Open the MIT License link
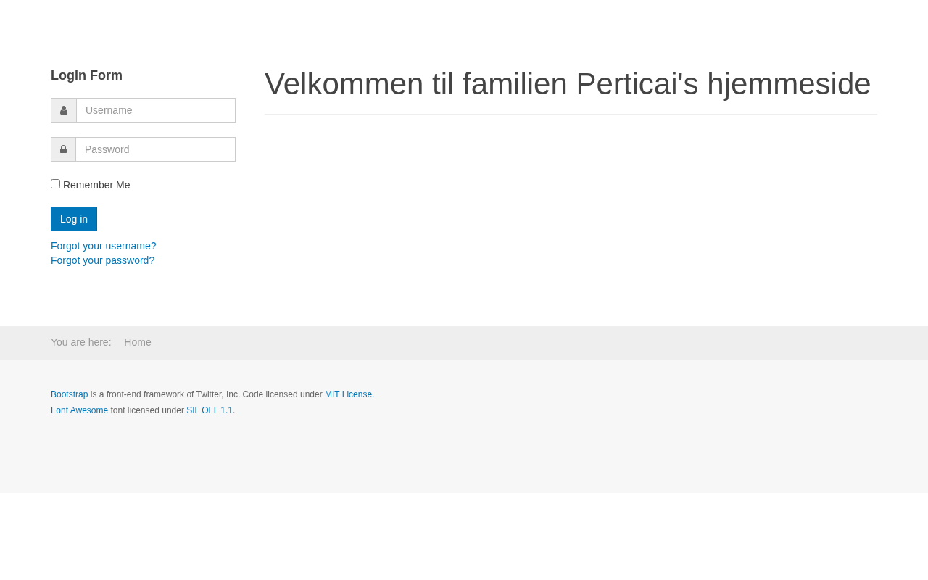928x580 pixels. click(349, 394)
